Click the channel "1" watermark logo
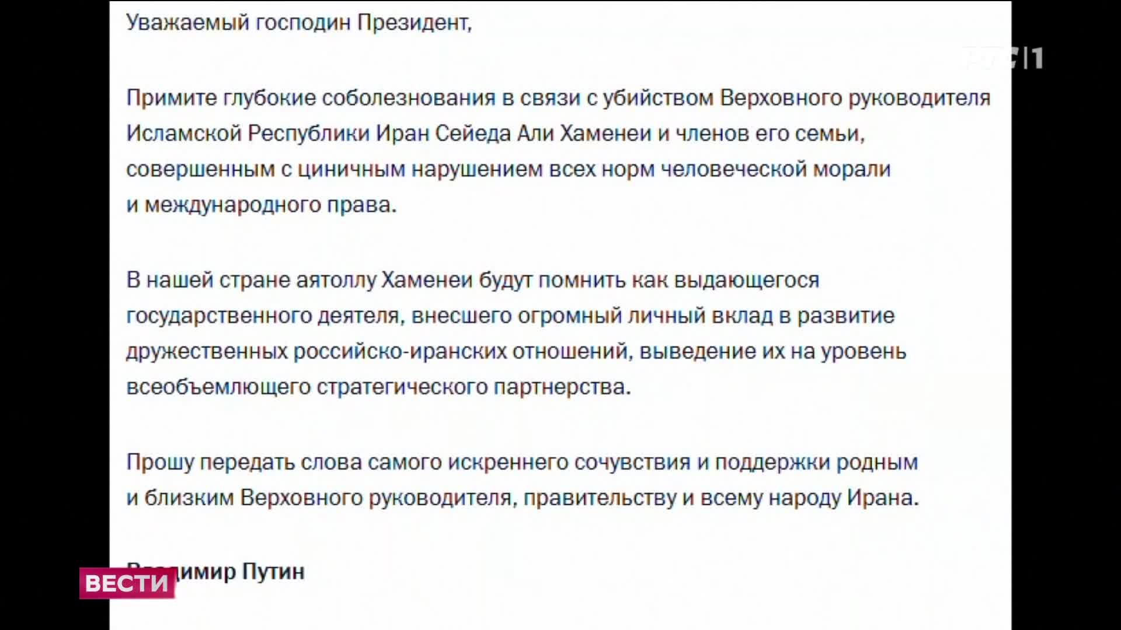1121x630 pixels. [x=1036, y=58]
